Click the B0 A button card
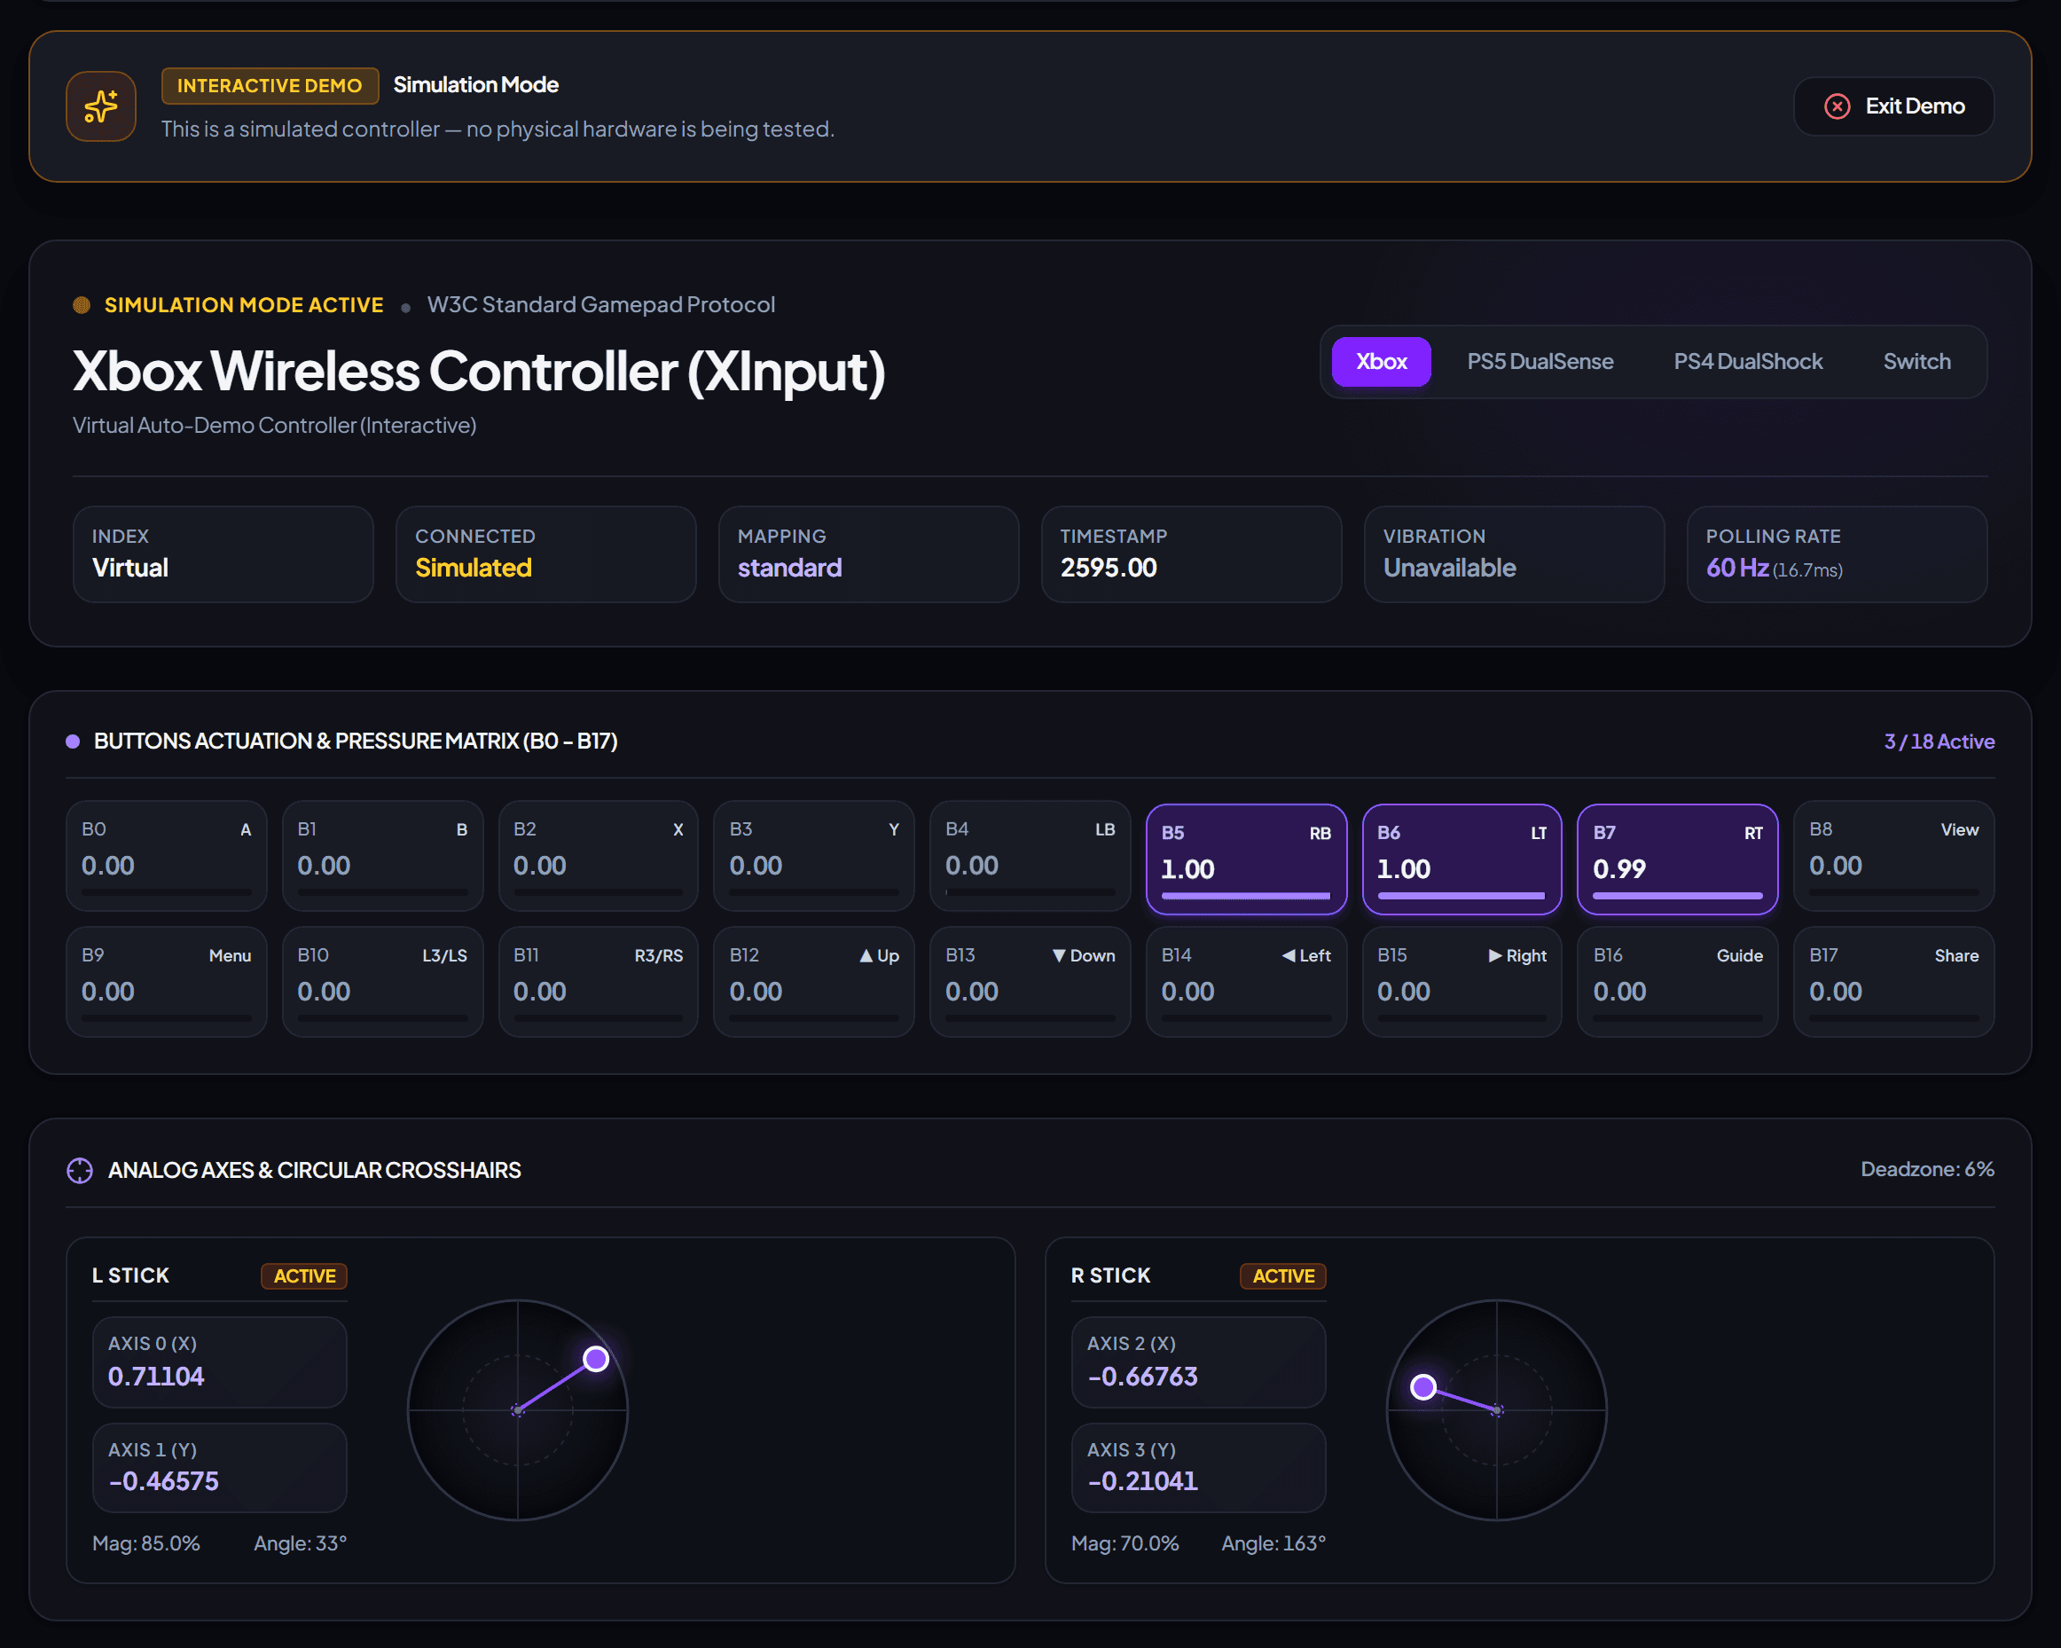Screen dimensions: 2061x1648 pos(167,856)
